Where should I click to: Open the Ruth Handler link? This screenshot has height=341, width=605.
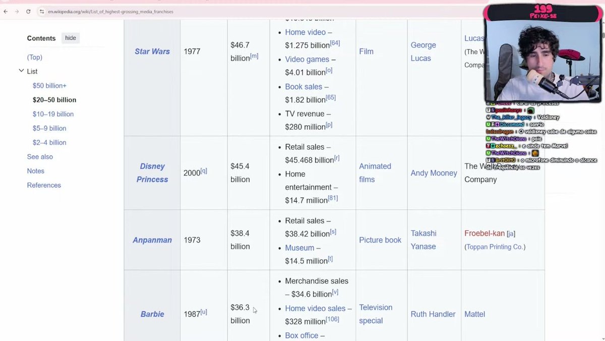click(433, 314)
